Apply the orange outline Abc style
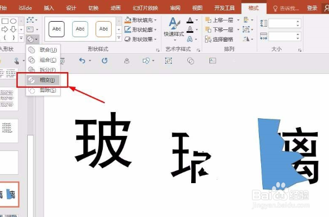The image size is (329, 217). 104,29
